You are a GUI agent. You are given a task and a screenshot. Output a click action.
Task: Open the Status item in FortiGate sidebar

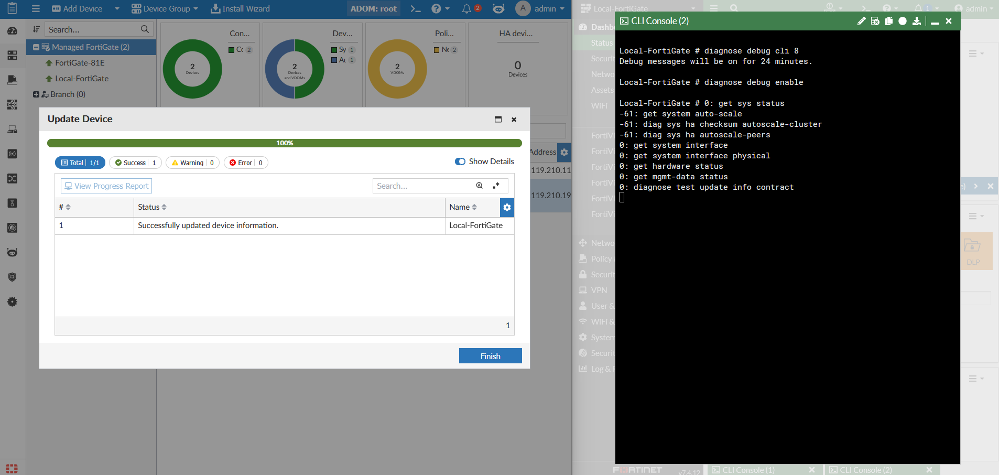pyautogui.click(x=602, y=43)
